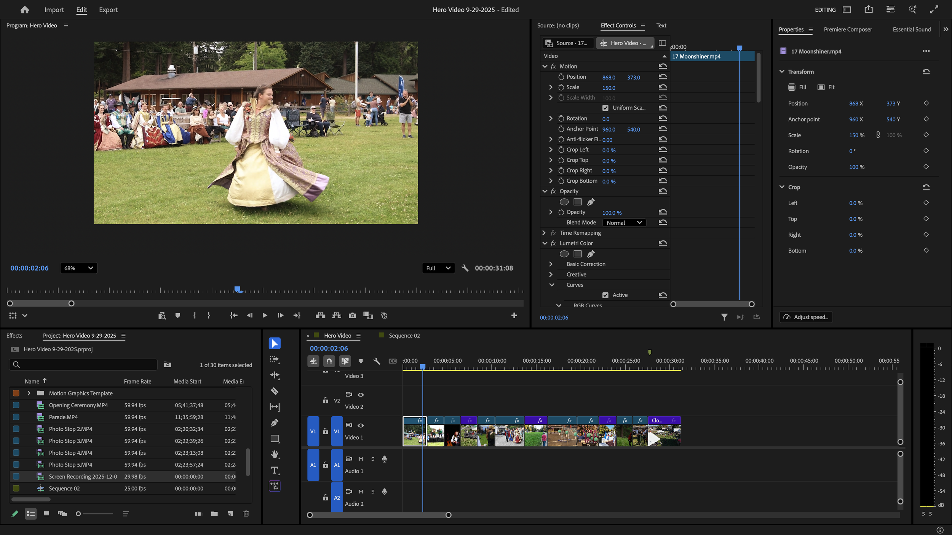Open the 68% zoom level dropdown
The width and height of the screenshot is (952, 535).
pyautogui.click(x=78, y=268)
